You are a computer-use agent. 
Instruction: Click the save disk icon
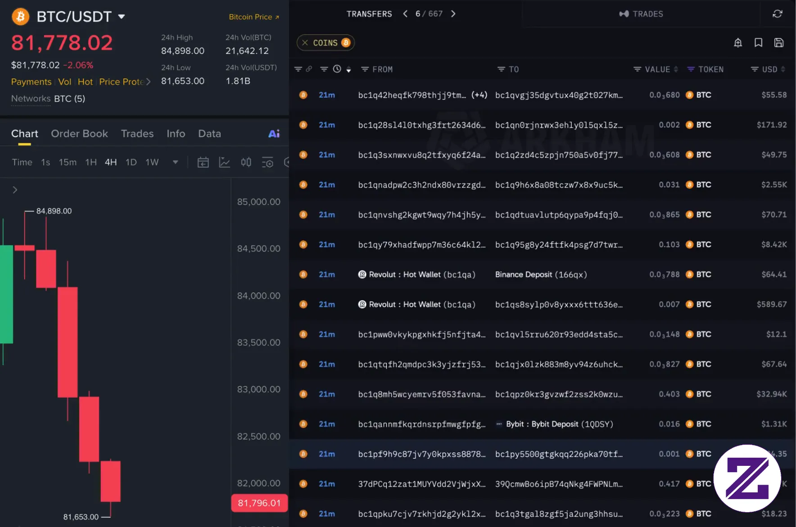click(x=779, y=43)
